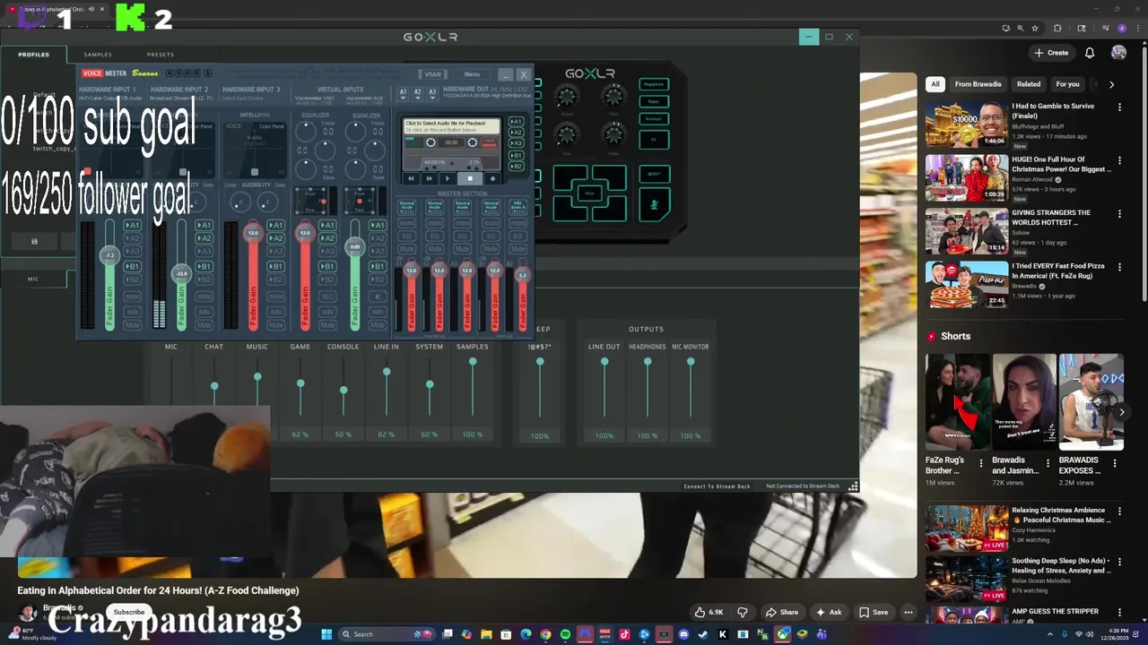The height and width of the screenshot is (645, 1148).
Task: Select input device for Hardware Input 3
Action: click(x=251, y=97)
